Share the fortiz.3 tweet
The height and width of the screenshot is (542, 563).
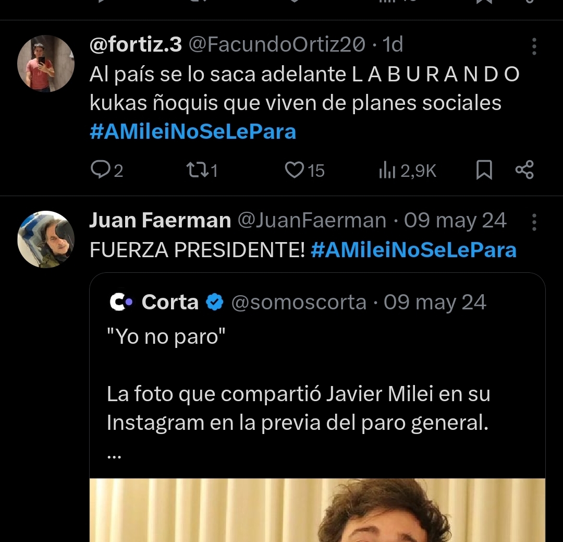coord(524,170)
